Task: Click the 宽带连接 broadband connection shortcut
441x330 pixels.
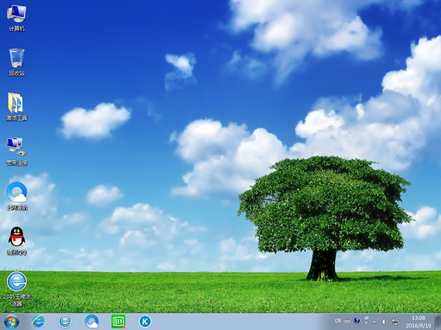Action: click(x=17, y=150)
